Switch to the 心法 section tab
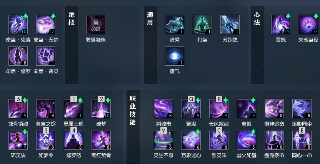320x164 pixels. click(257, 19)
